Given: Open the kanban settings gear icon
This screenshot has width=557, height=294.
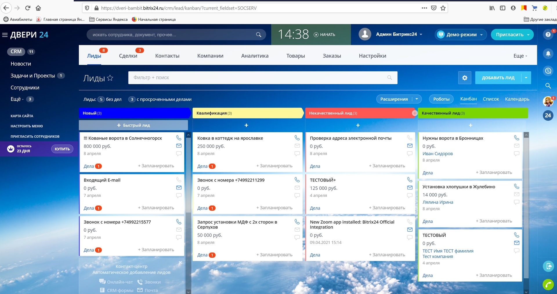Looking at the screenshot, I should tap(464, 78).
